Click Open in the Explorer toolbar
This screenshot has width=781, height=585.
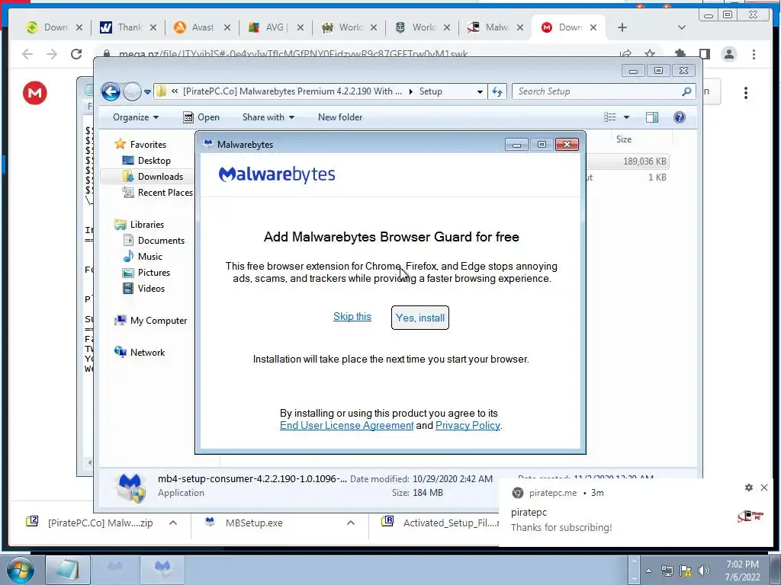coord(201,117)
